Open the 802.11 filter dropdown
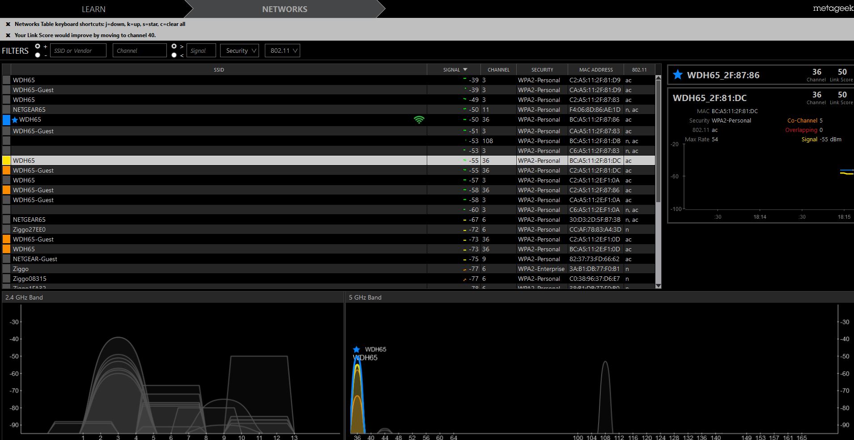The height and width of the screenshot is (440, 854). point(282,51)
